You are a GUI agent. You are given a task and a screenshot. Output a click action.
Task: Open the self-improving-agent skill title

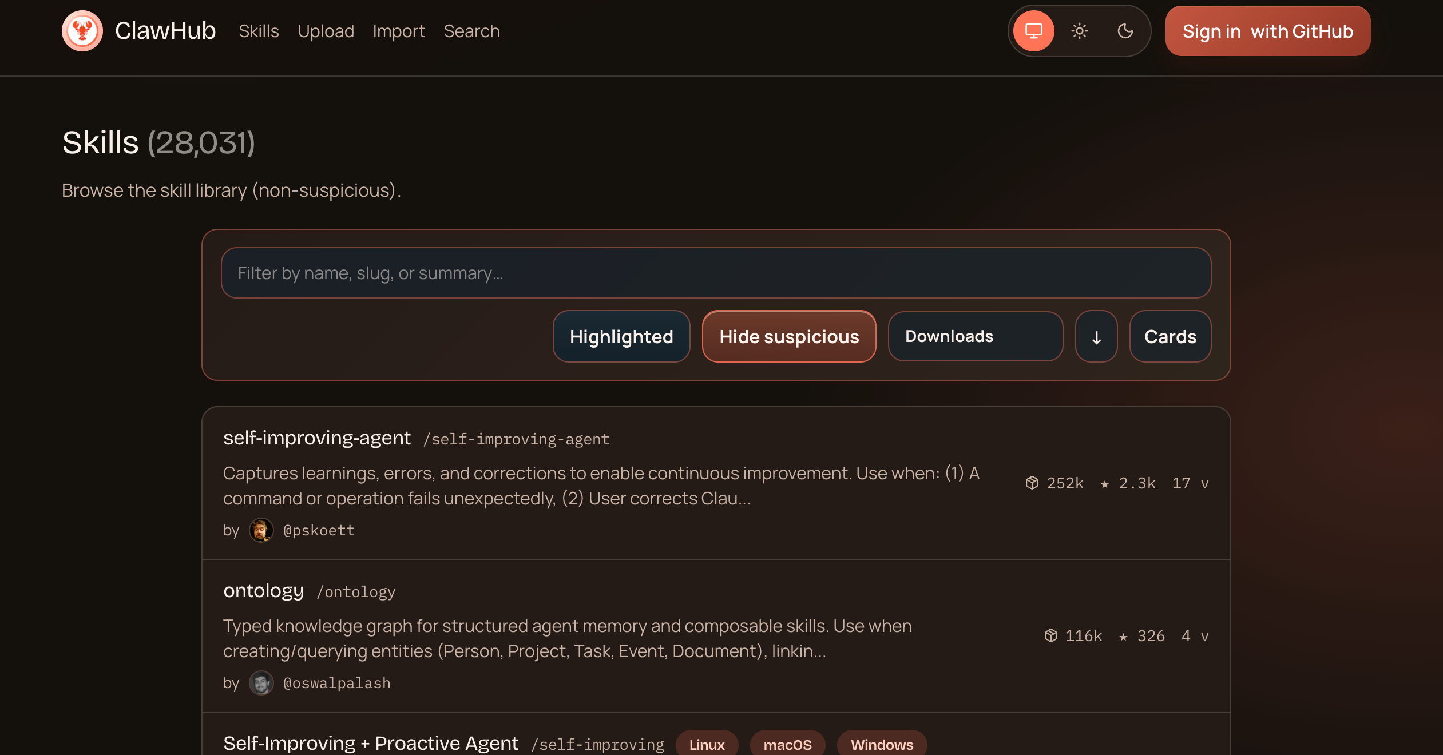pos(316,438)
